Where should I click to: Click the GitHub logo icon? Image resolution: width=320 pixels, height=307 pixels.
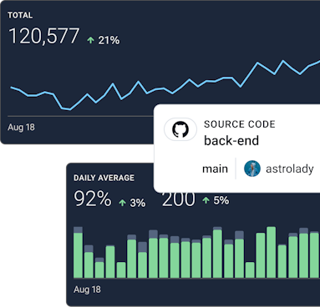pos(180,129)
